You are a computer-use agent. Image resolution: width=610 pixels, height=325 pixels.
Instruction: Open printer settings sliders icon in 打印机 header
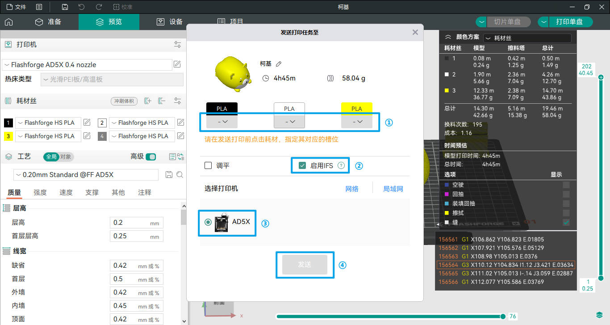178,45
